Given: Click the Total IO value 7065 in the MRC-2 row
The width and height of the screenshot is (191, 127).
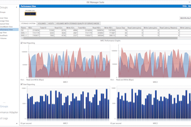Looking at the screenshot, I should pyautogui.click(x=47, y=35).
